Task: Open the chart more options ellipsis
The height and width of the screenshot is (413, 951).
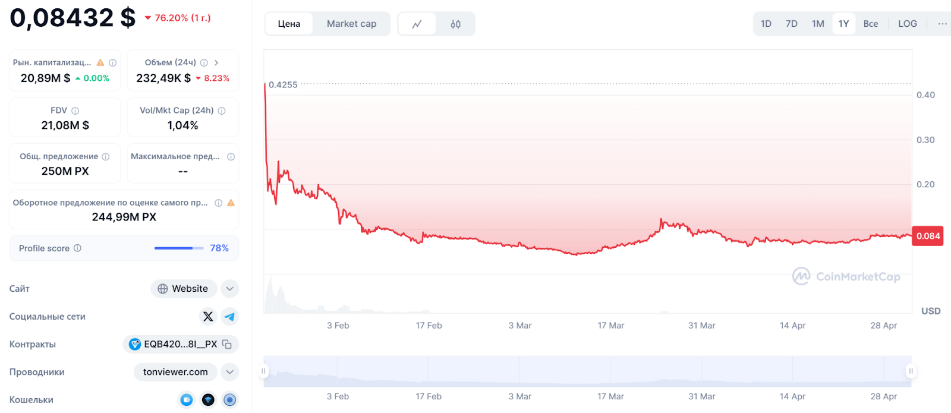Action: point(942,24)
